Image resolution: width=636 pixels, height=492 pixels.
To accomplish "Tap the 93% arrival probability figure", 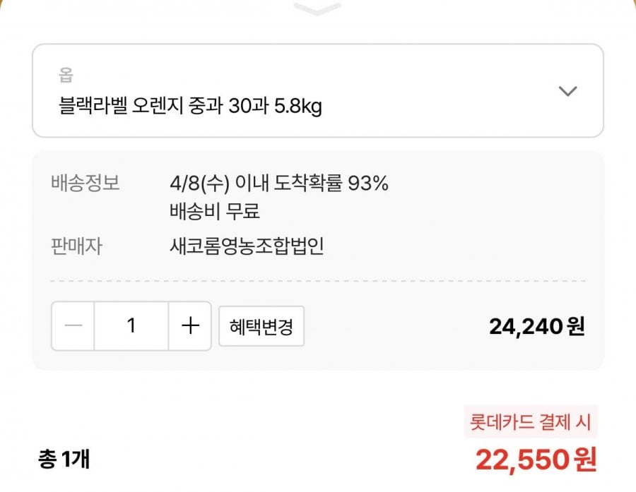I will point(368,184).
